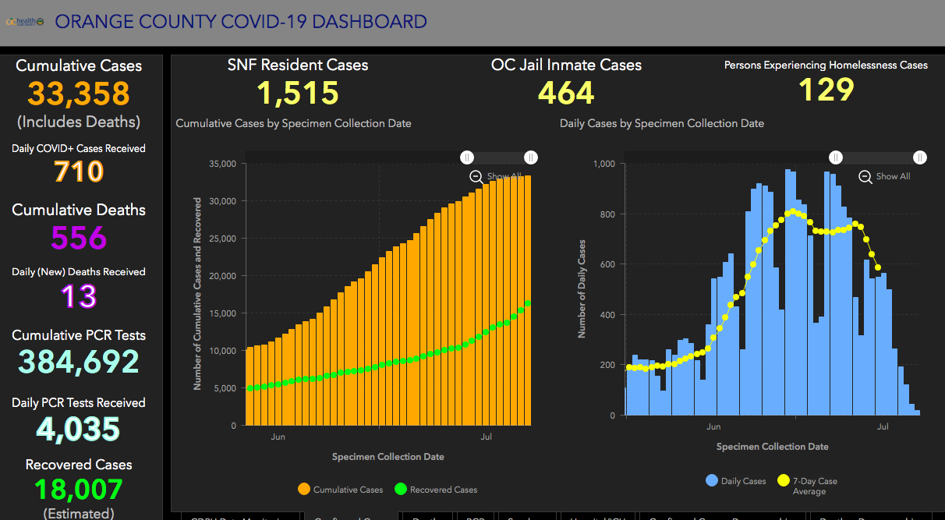Click the yellow 7-Day Case Average legend marker
The image size is (945, 520).
click(783, 481)
